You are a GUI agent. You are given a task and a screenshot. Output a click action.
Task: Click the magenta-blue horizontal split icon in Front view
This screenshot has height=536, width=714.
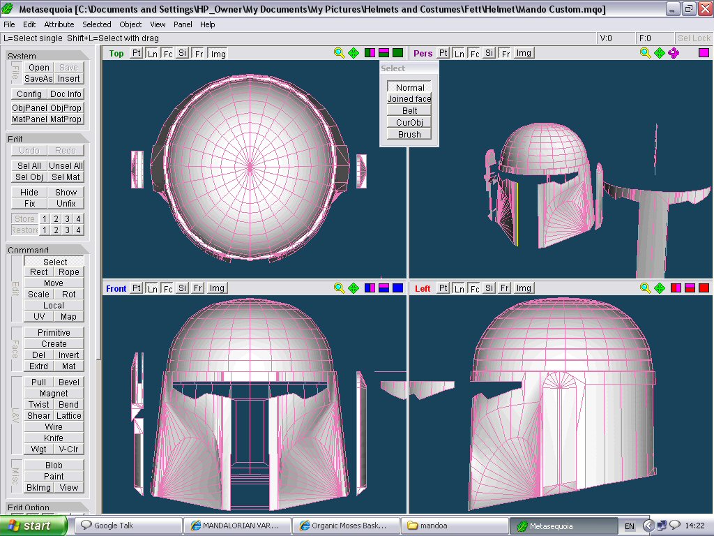click(x=384, y=288)
